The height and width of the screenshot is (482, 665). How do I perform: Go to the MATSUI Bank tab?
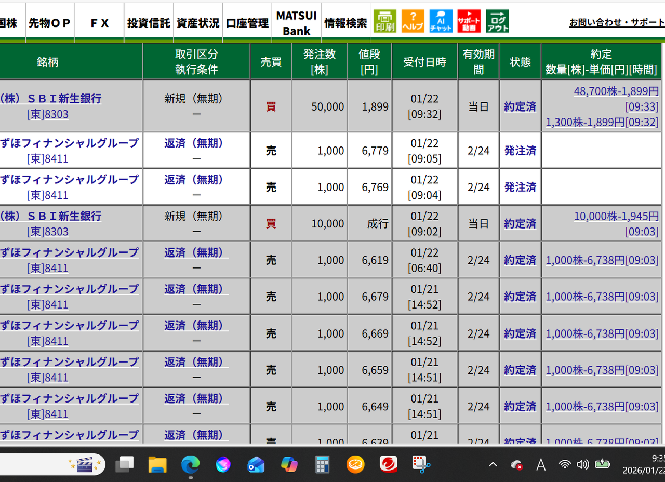coord(296,23)
